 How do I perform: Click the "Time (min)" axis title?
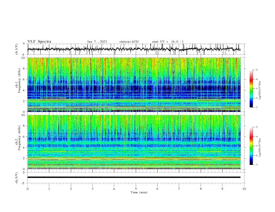pos(139,192)
